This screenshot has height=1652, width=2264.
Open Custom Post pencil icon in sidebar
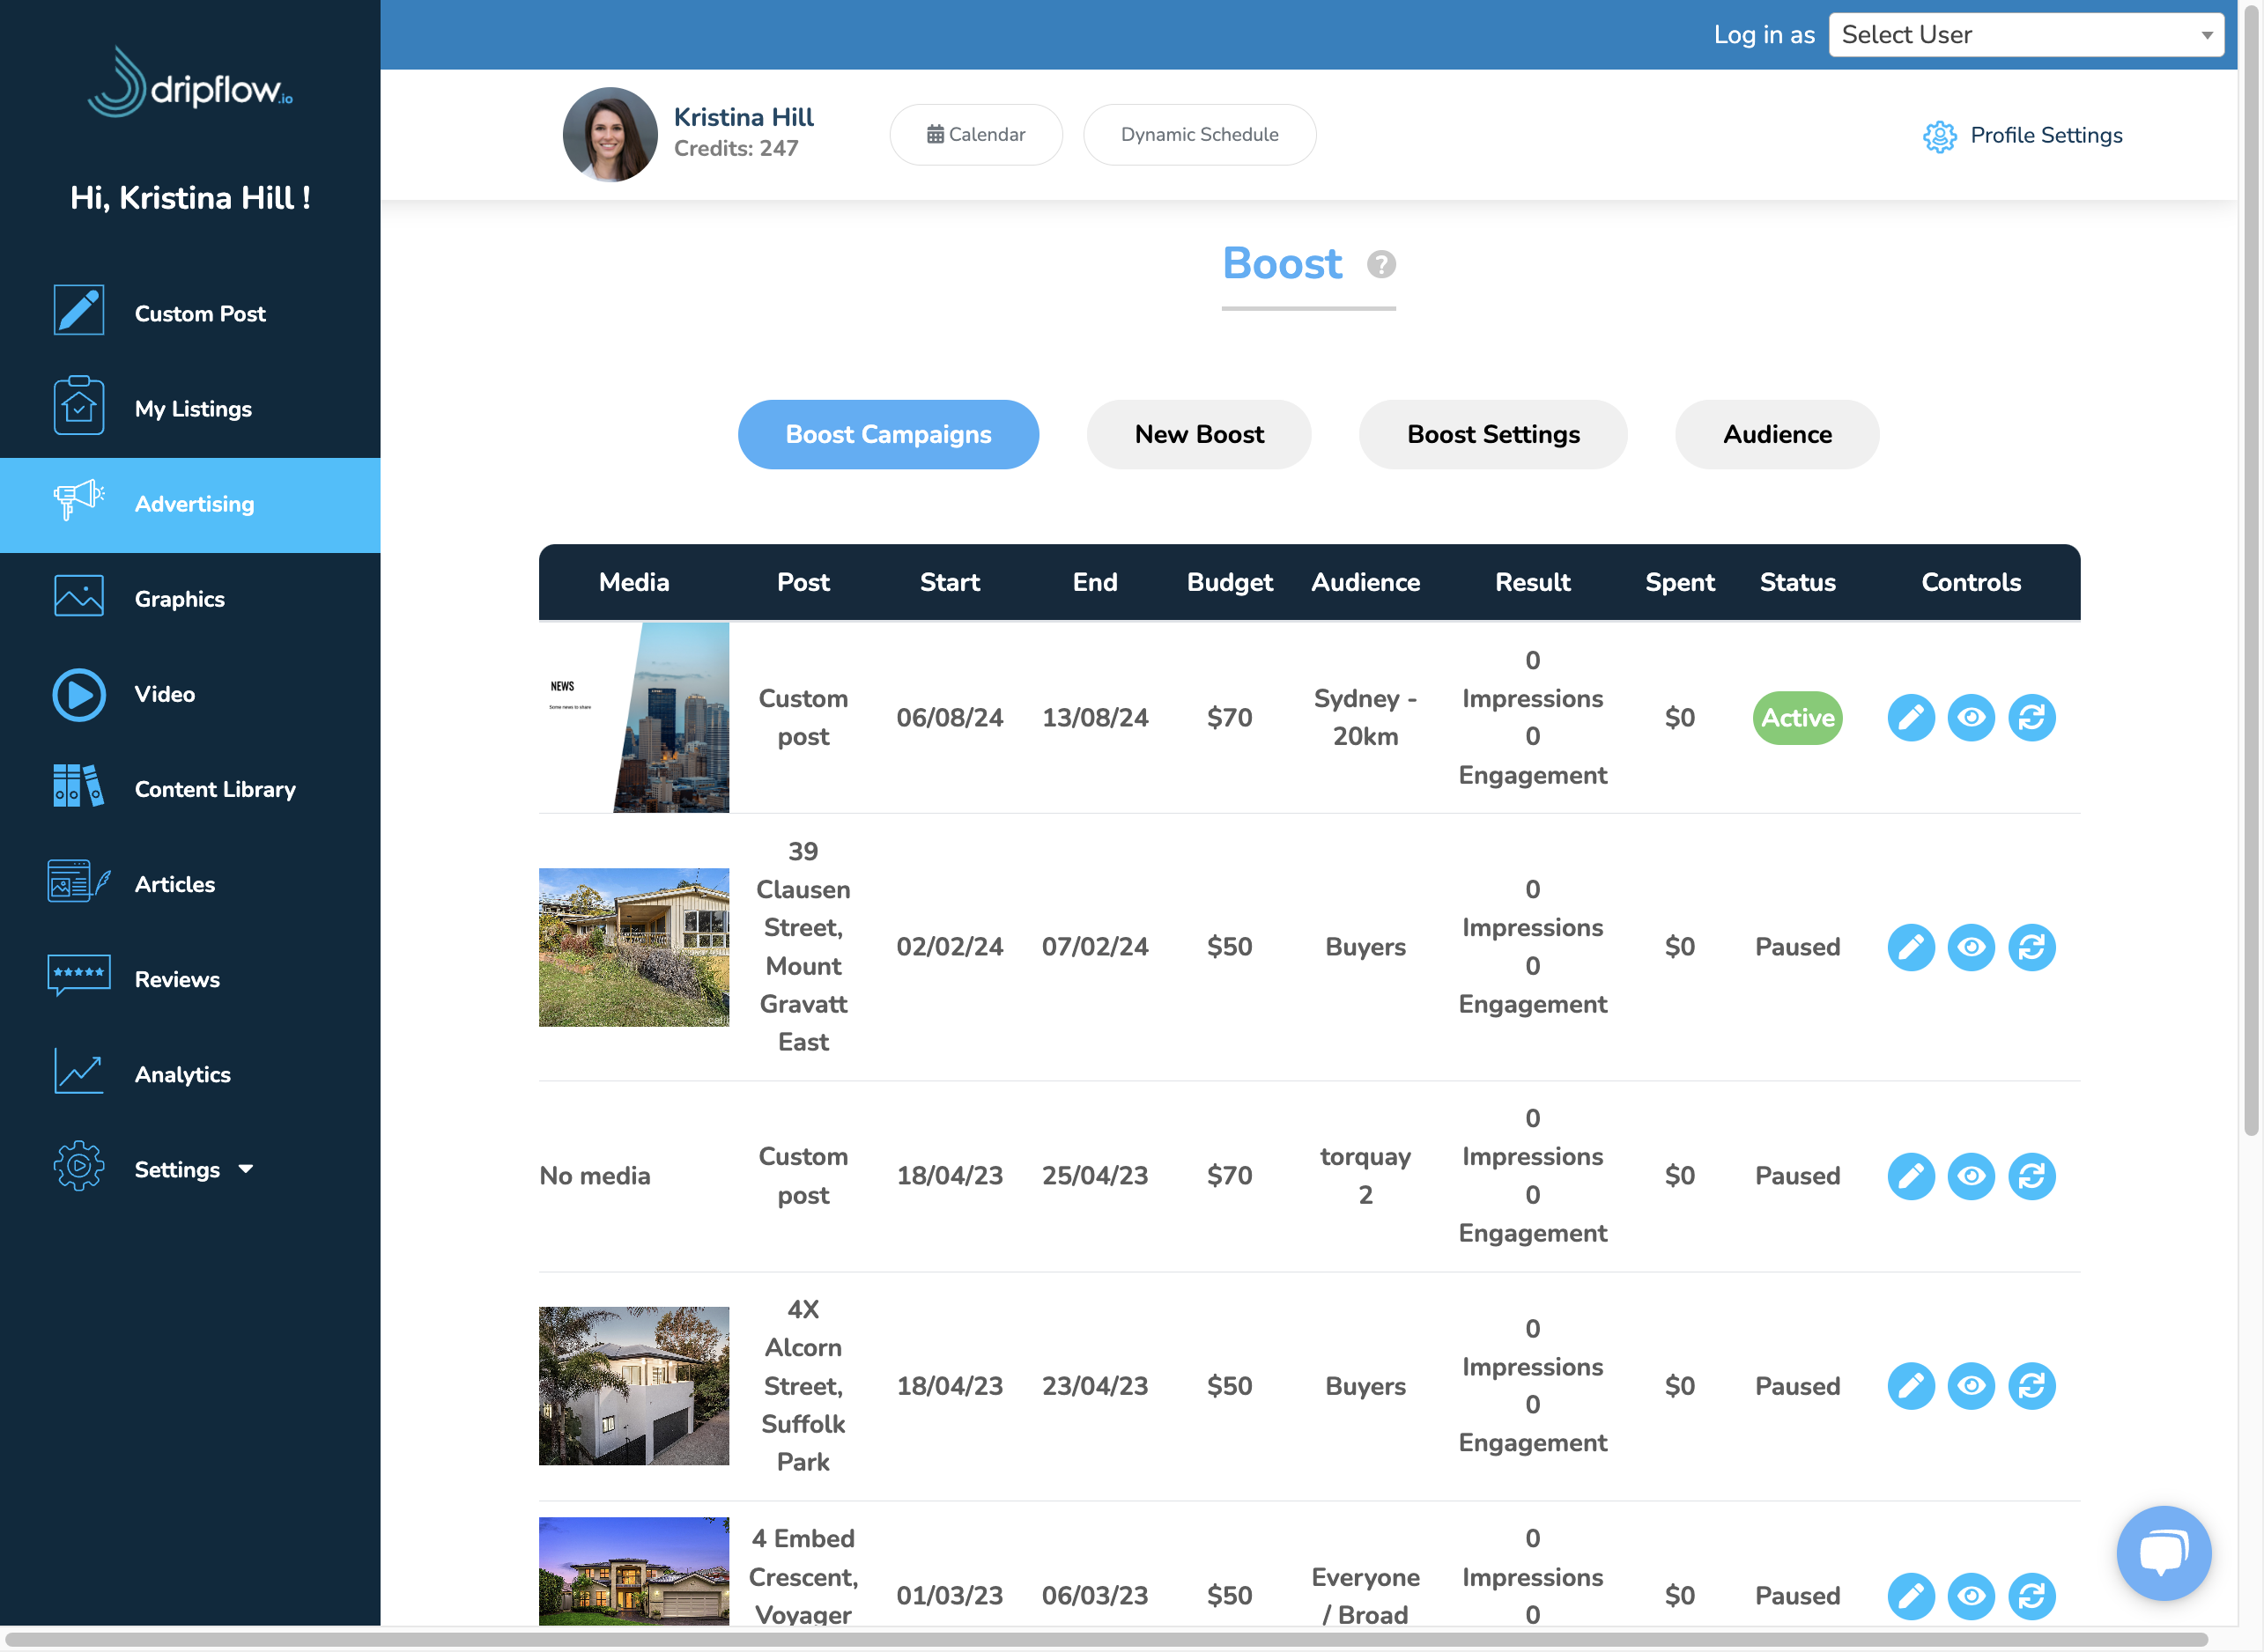(78, 311)
